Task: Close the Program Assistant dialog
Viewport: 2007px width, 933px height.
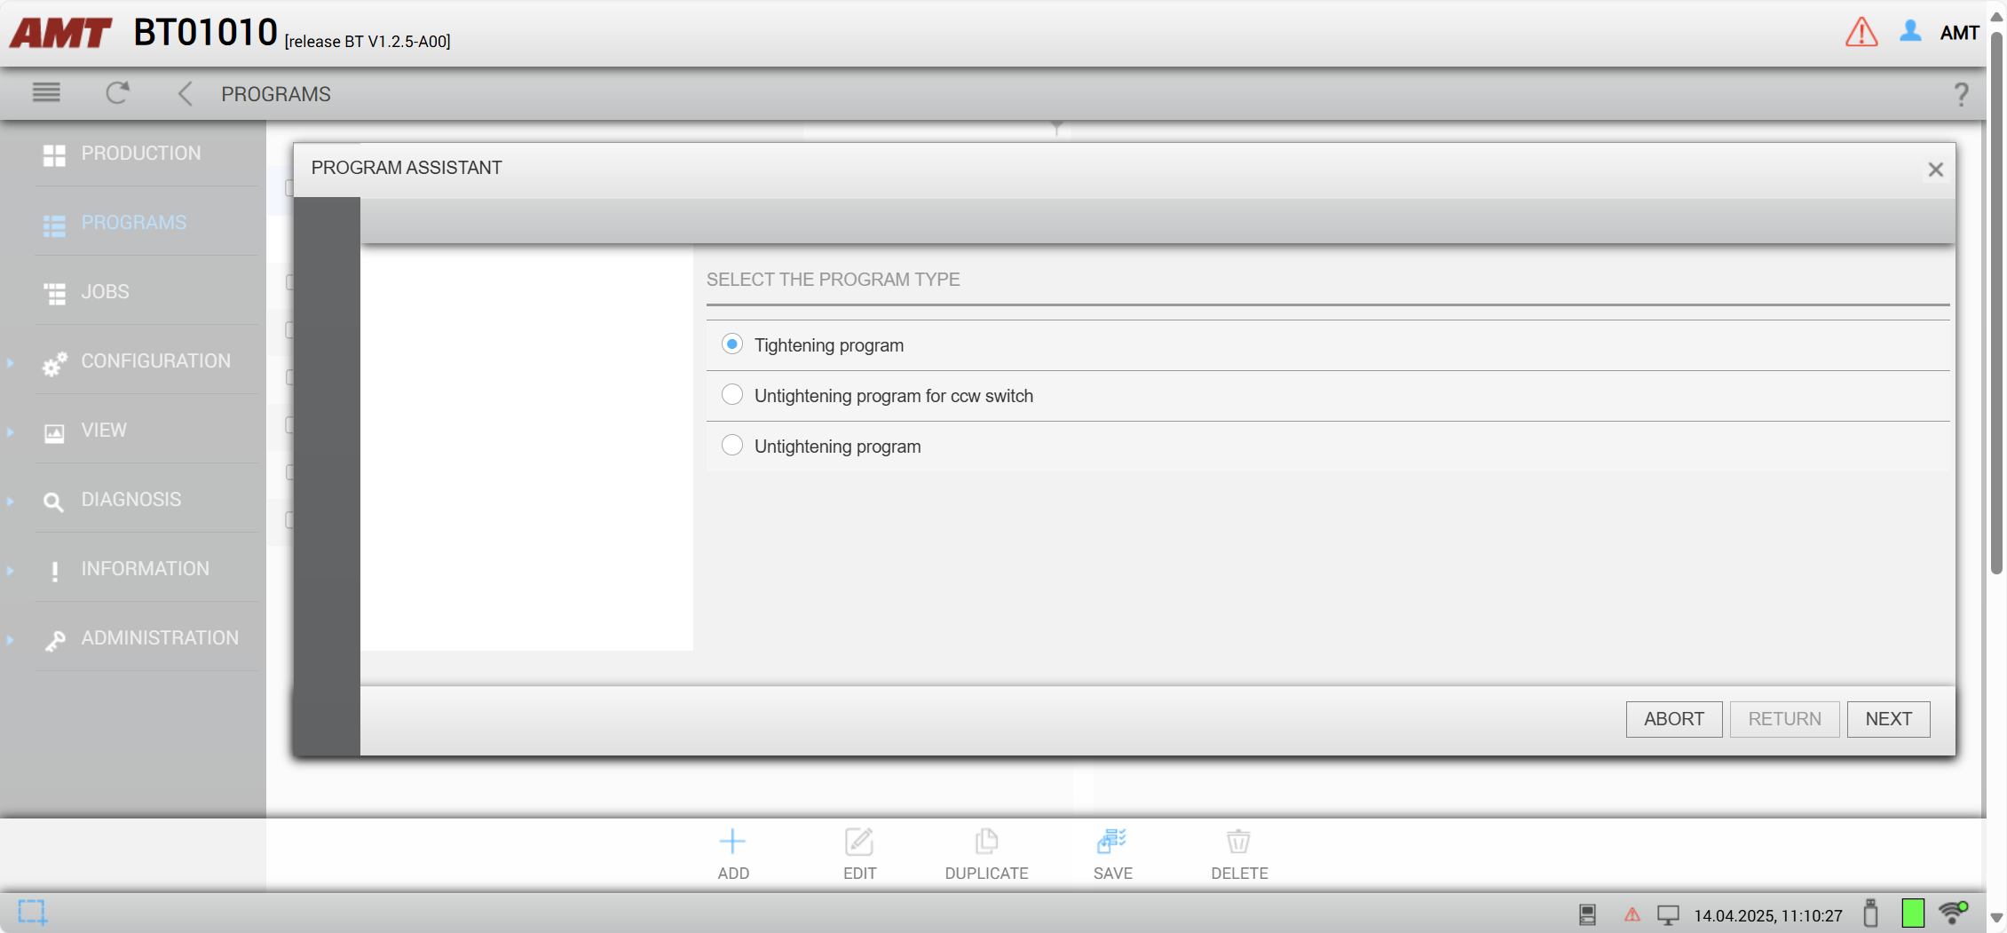Action: click(1936, 170)
